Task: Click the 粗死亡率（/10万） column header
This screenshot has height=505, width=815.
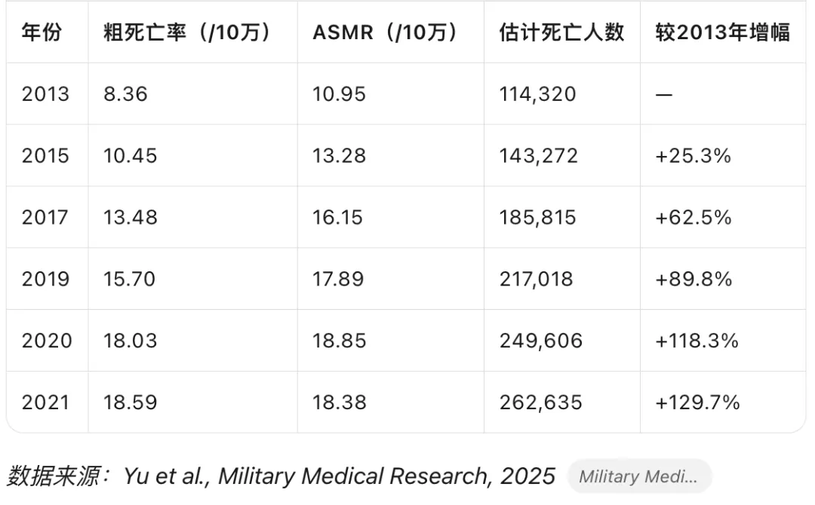Action: pos(188,33)
